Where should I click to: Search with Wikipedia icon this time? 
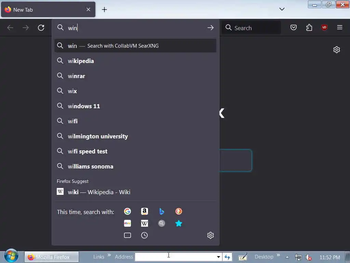click(145, 223)
